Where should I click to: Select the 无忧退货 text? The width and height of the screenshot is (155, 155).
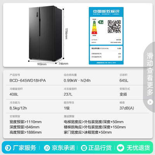138,148
